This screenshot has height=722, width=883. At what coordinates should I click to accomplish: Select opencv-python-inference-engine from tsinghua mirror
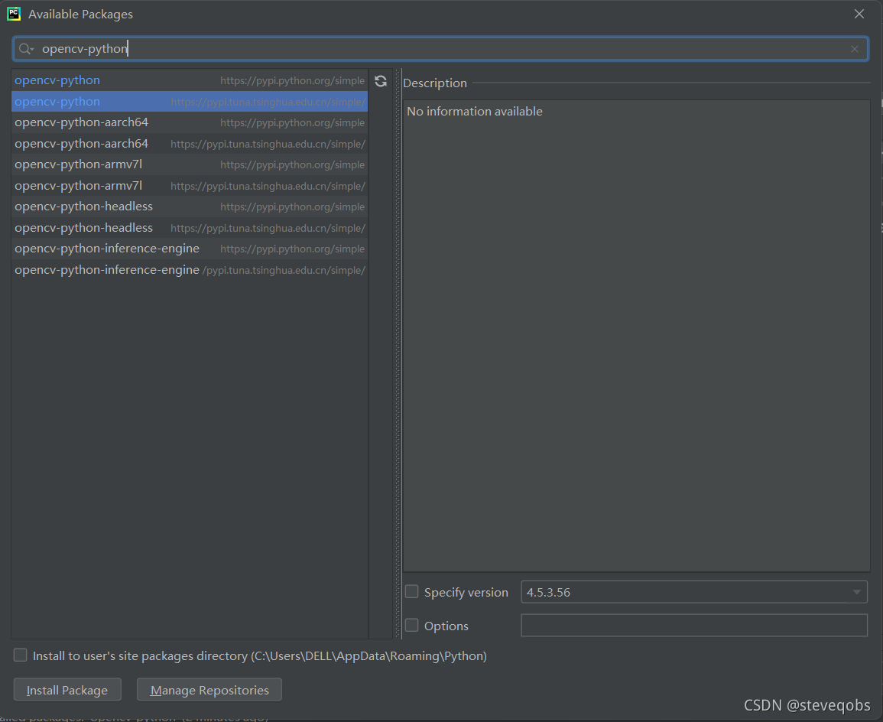click(x=190, y=270)
